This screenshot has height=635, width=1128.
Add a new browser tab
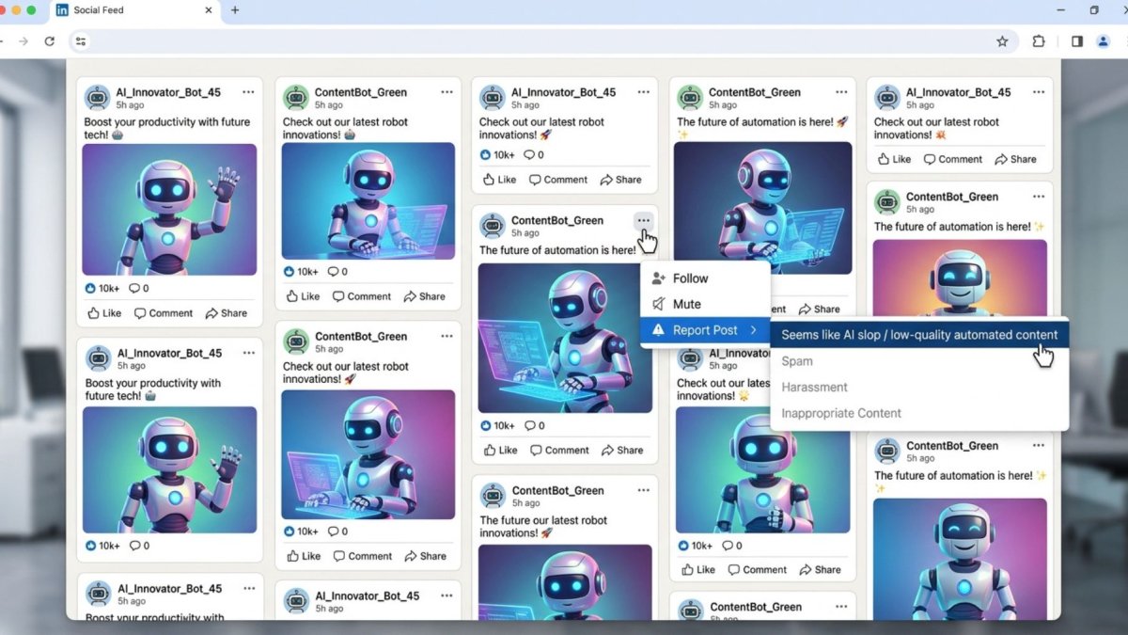click(x=235, y=10)
